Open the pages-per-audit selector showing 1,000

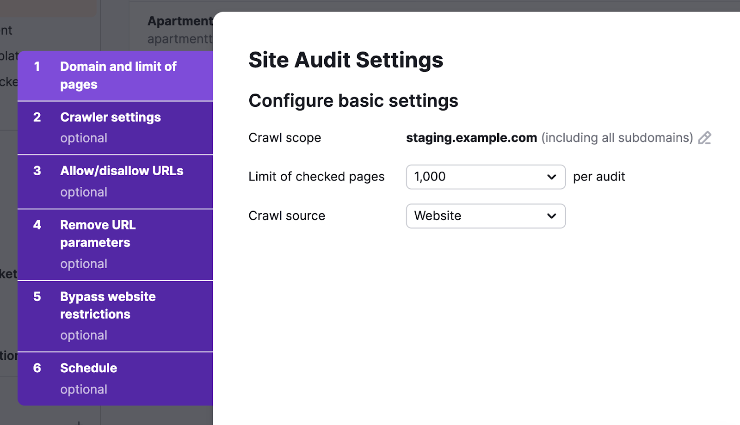pyautogui.click(x=486, y=177)
